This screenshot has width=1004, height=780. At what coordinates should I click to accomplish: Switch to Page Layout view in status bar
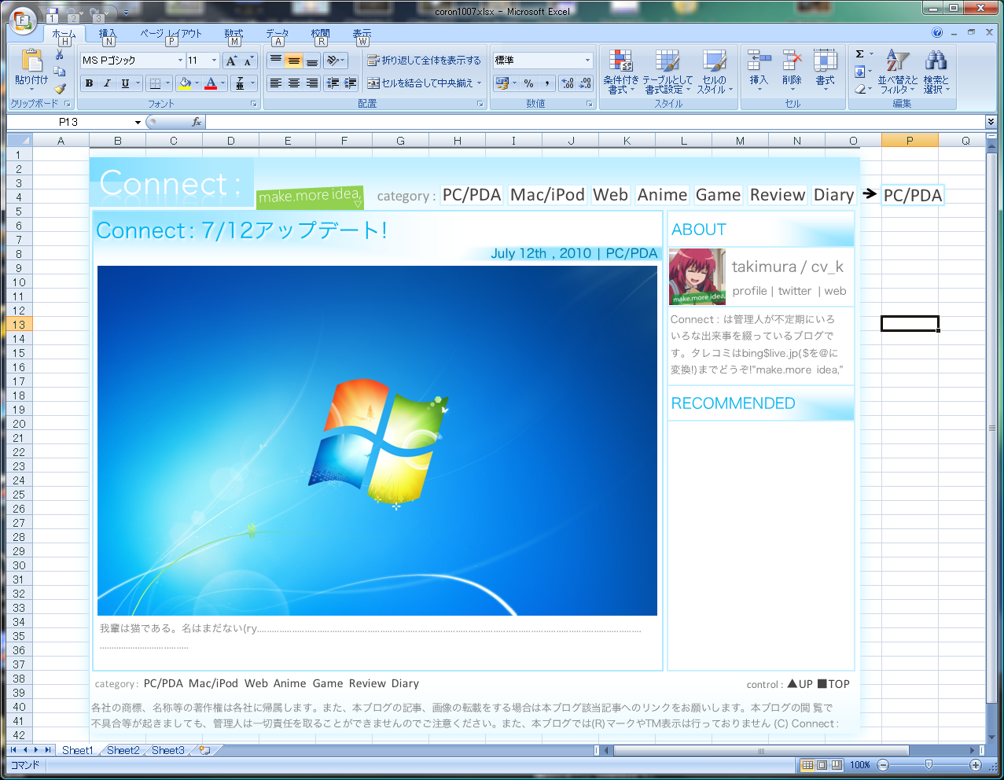click(x=822, y=764)
